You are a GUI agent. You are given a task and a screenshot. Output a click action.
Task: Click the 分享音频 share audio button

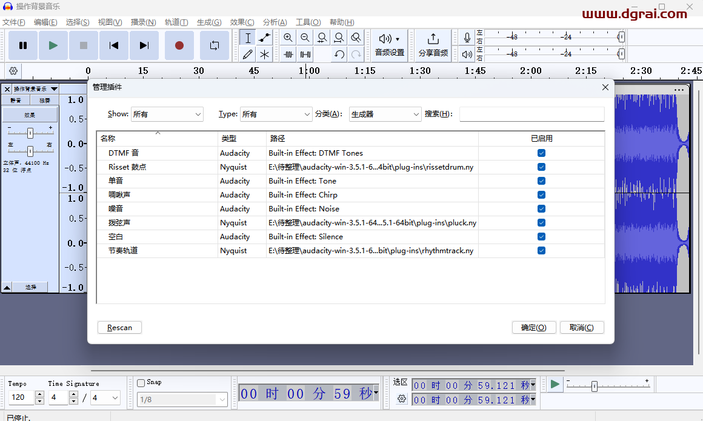pyautogui.click(x=433, y=45)
